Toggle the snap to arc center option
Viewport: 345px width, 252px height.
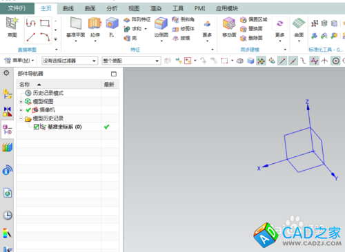point(335,61)
